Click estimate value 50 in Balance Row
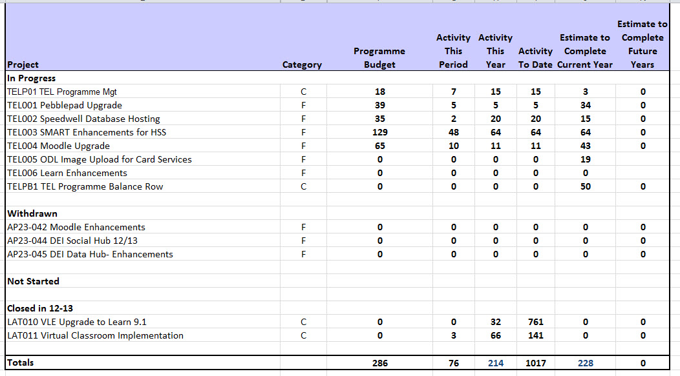Screen dimensions: 680x376 coord(585,186)
